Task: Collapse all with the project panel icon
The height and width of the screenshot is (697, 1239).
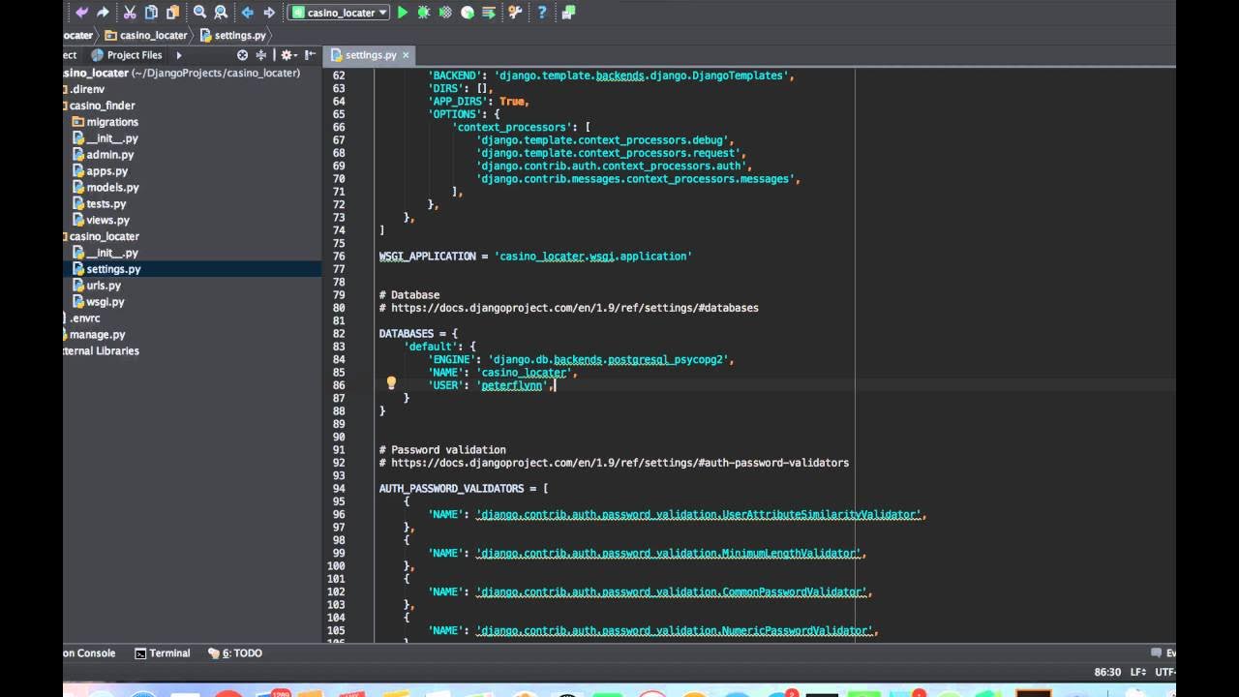Action: (260, 55)
